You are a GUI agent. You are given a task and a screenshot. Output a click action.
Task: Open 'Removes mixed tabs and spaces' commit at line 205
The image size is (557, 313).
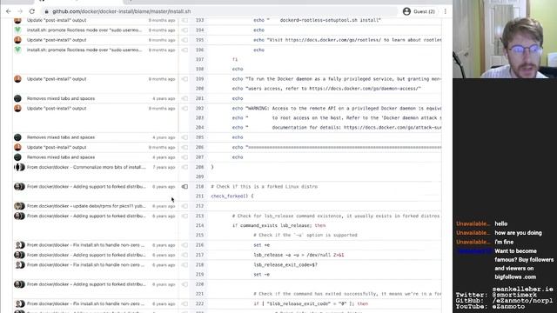(61, 137)
